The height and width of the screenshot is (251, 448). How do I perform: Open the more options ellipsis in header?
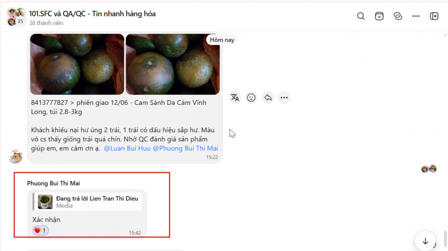pyautogui.click(x=416, y=16)
